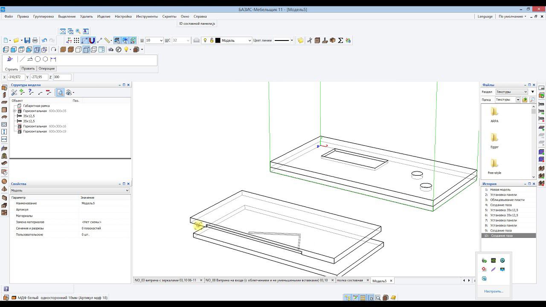This screenshot has width=546, height=307.
Task: Click the Save (floppy disk) icon
Action: coord(27,41)
